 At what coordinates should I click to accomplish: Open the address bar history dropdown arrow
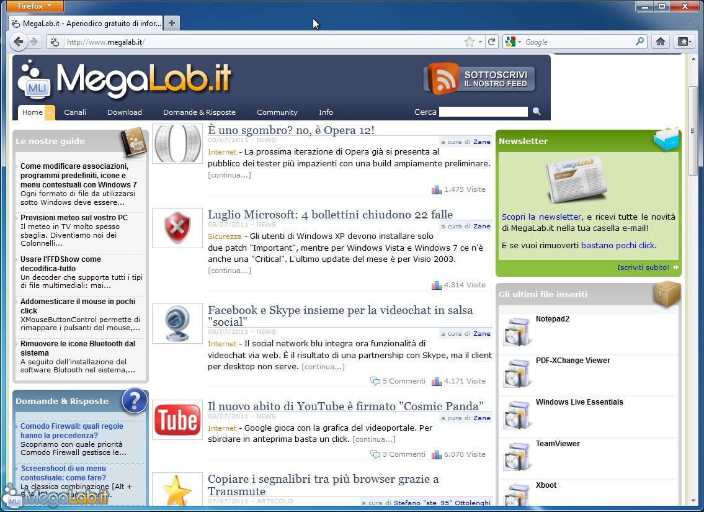(x=480, y=42)
